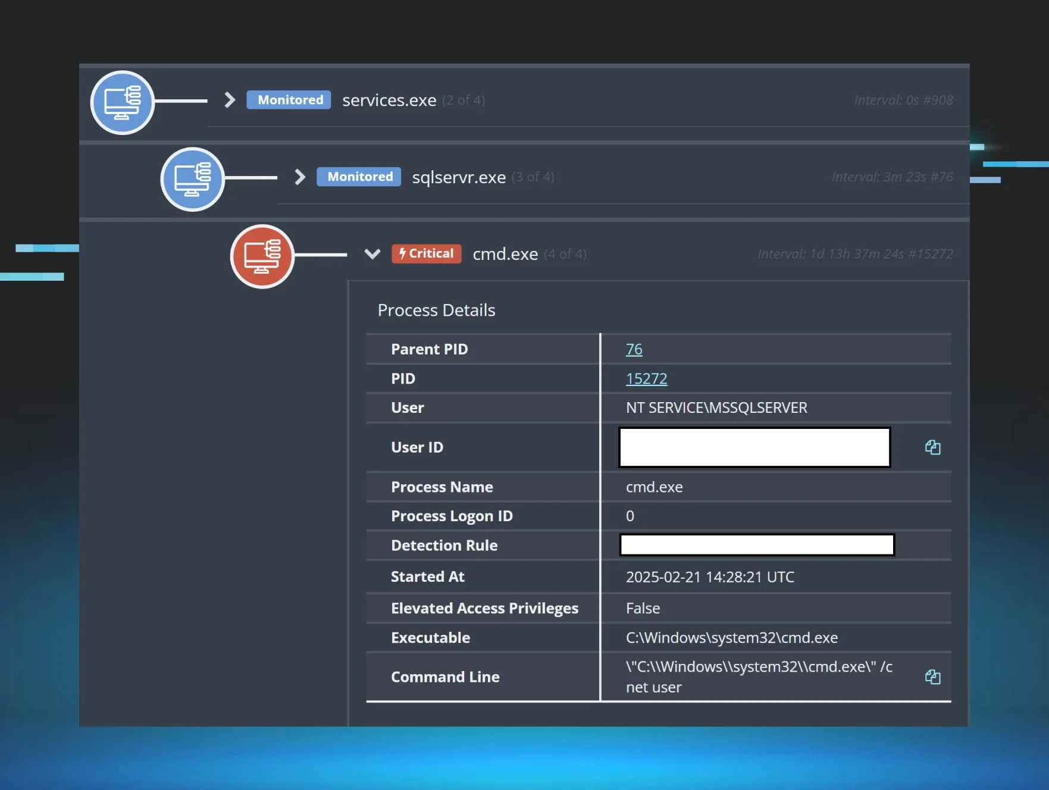Click the redacted Detection Rule field

pyautogui.click(x=757, y=545)
